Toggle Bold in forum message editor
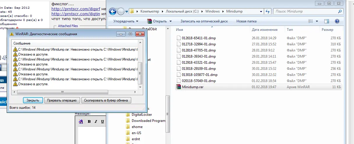 pyautogui.click(x=89, y=122)
